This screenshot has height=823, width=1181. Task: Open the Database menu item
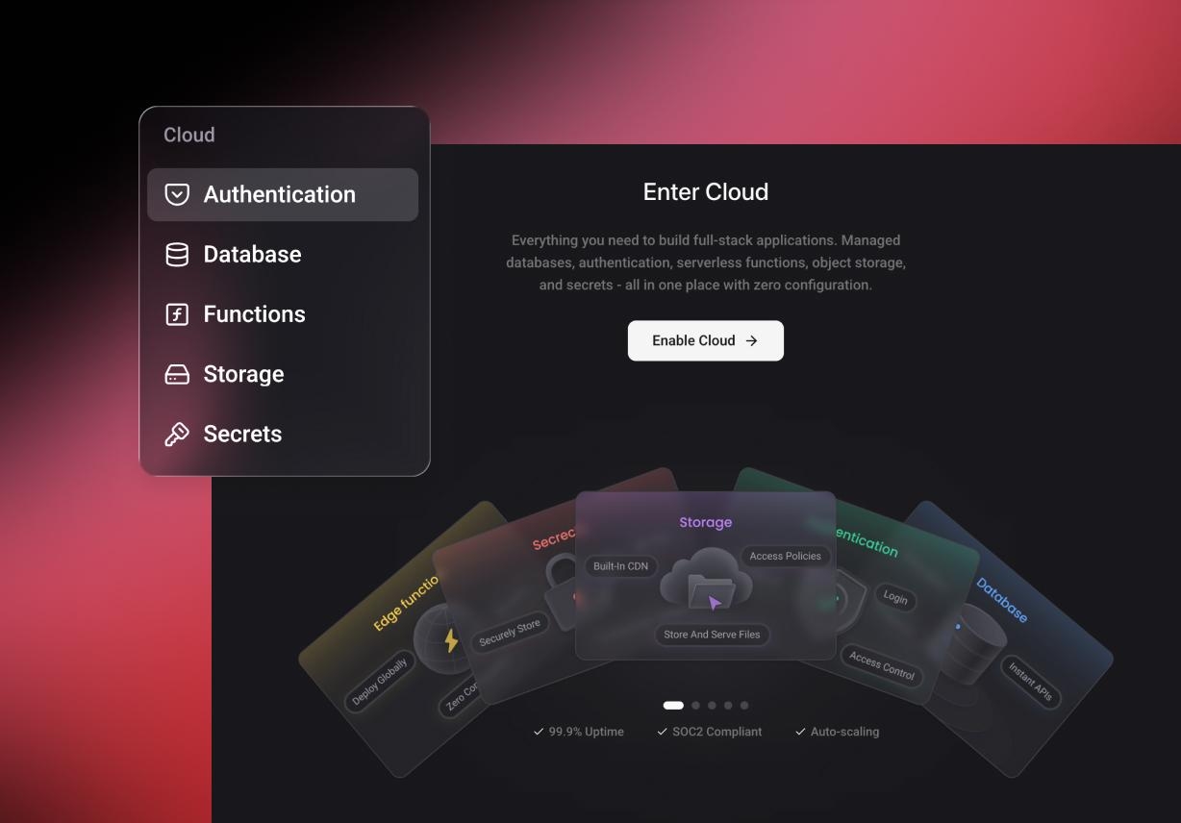(x=283, y=255)
